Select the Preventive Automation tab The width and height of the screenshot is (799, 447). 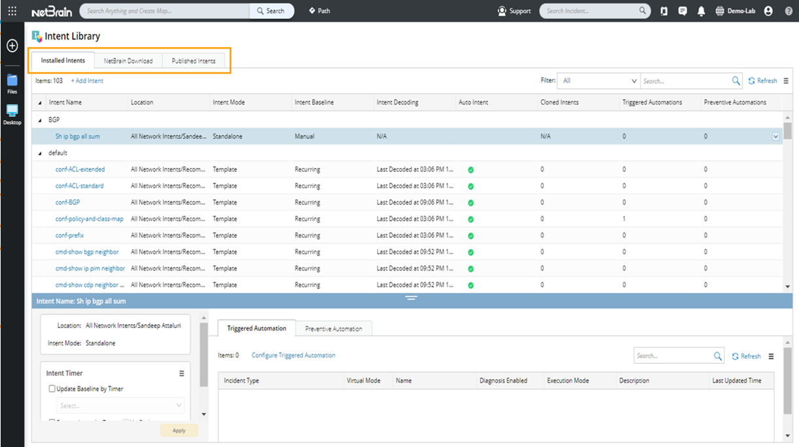click(334, 329)
